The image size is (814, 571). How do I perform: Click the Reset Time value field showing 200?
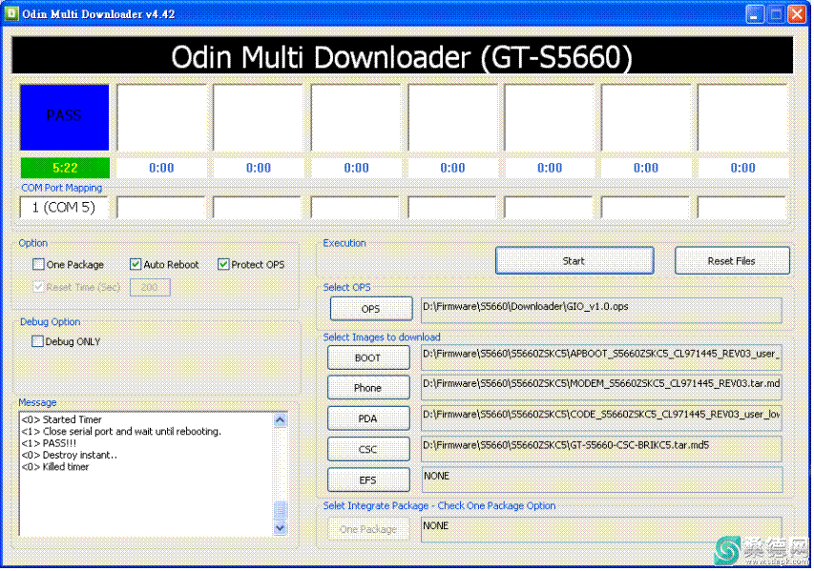click(150, 287)
